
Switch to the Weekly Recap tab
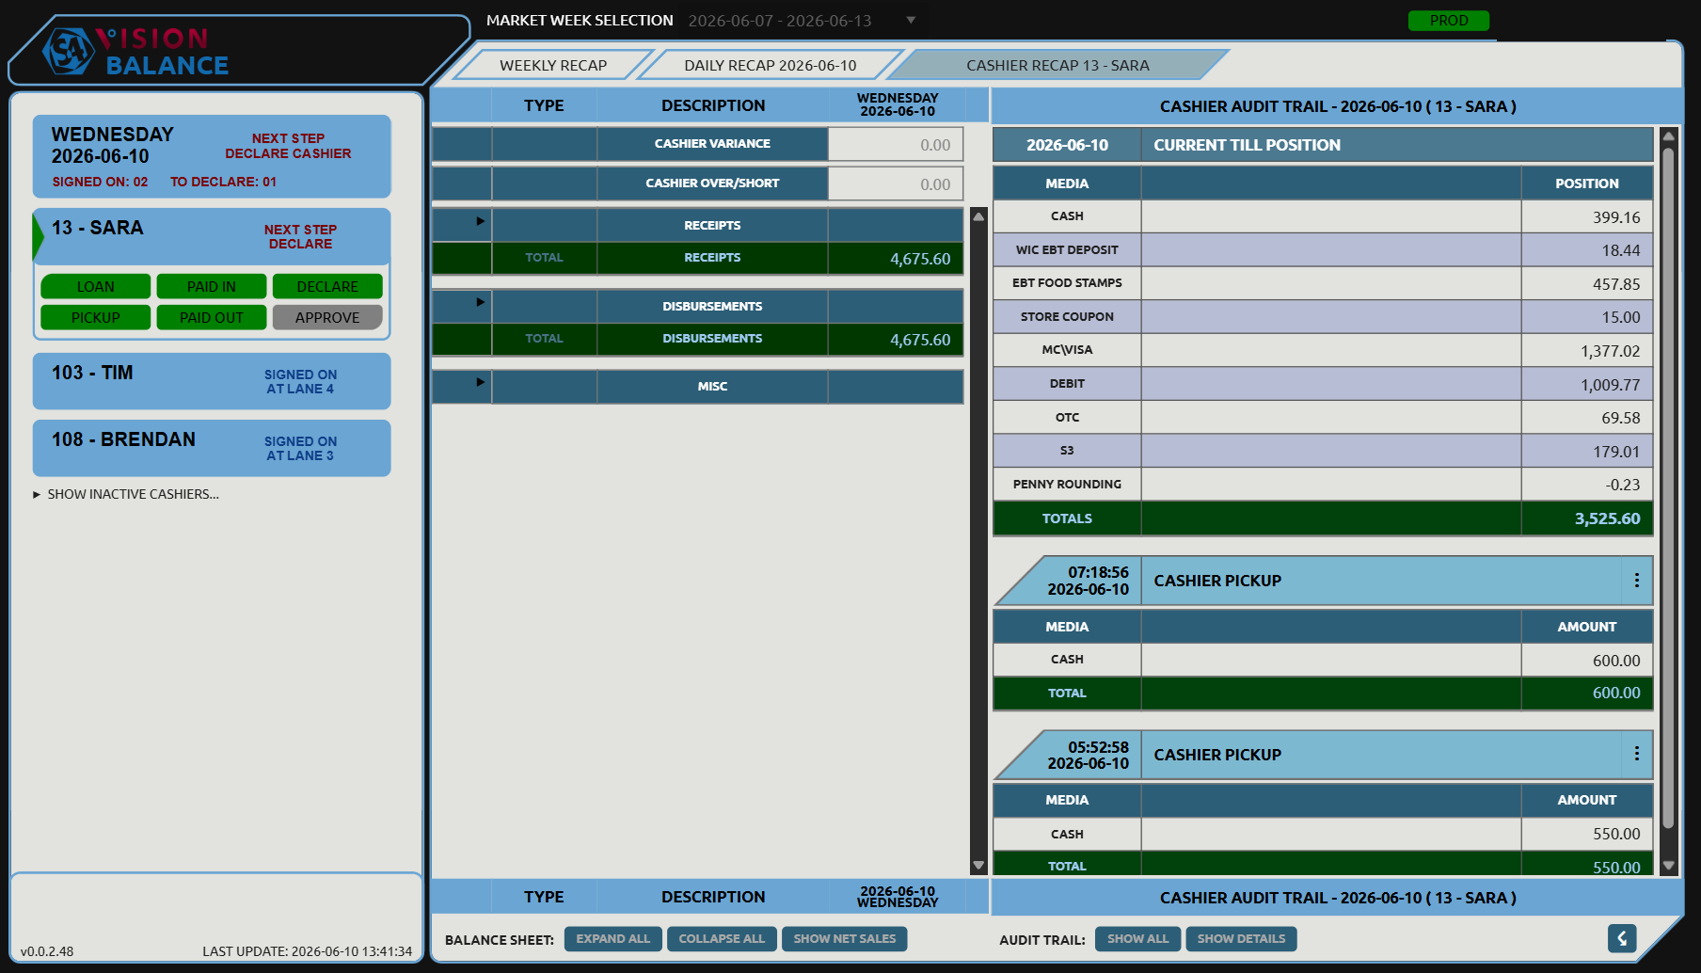[x=553, y=65]
